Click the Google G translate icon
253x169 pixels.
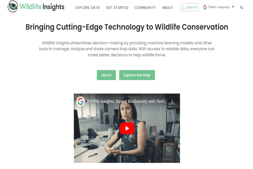(x=205, y=7)
